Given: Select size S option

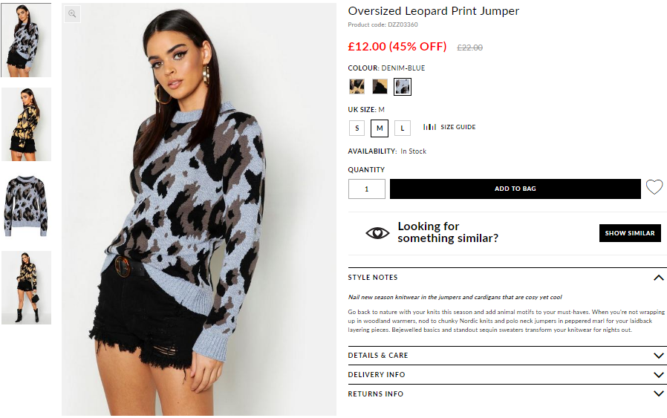Looking at the screenshot, I should pyautogui.click(x=357, y=128).
